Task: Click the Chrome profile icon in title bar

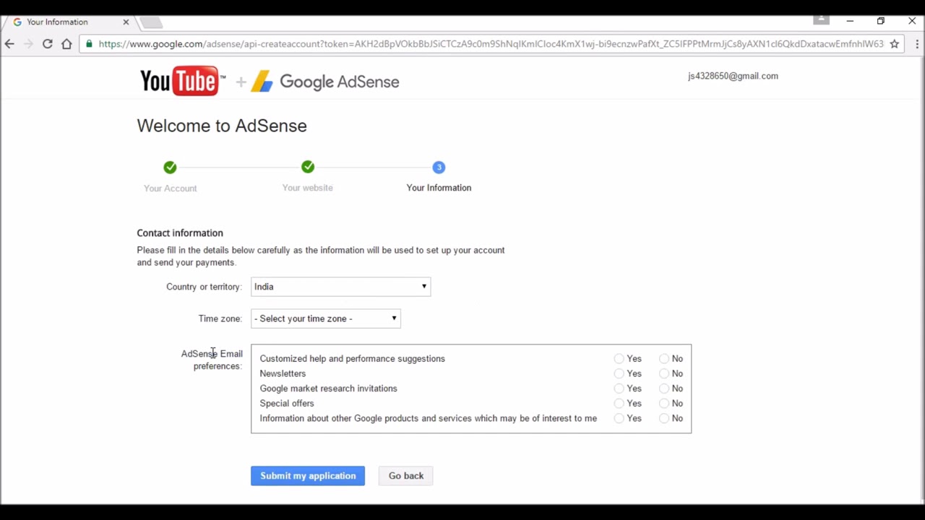Action: click(x=821, y=20)
